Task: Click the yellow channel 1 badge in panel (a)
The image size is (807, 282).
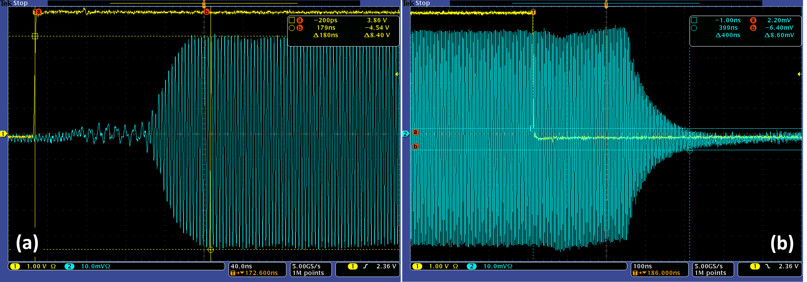Action: tap(15, 266)
